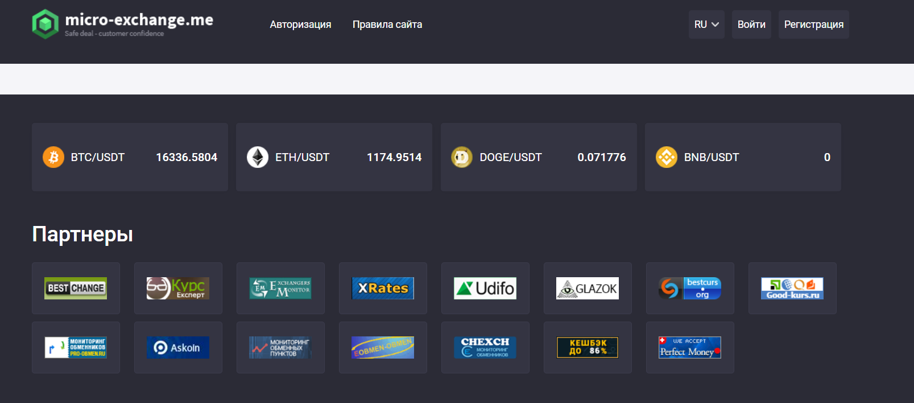Click the BNB coin icon
Viewport: 914px width, 403px height.
point(667,157)
